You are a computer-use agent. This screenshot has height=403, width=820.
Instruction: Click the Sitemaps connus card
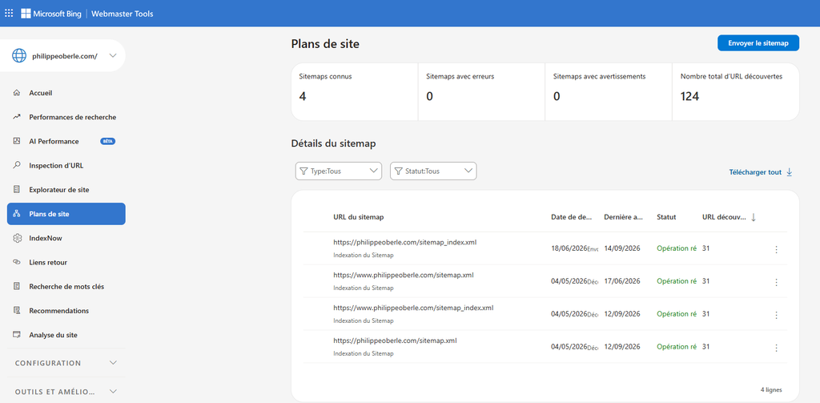click(355, 91)
